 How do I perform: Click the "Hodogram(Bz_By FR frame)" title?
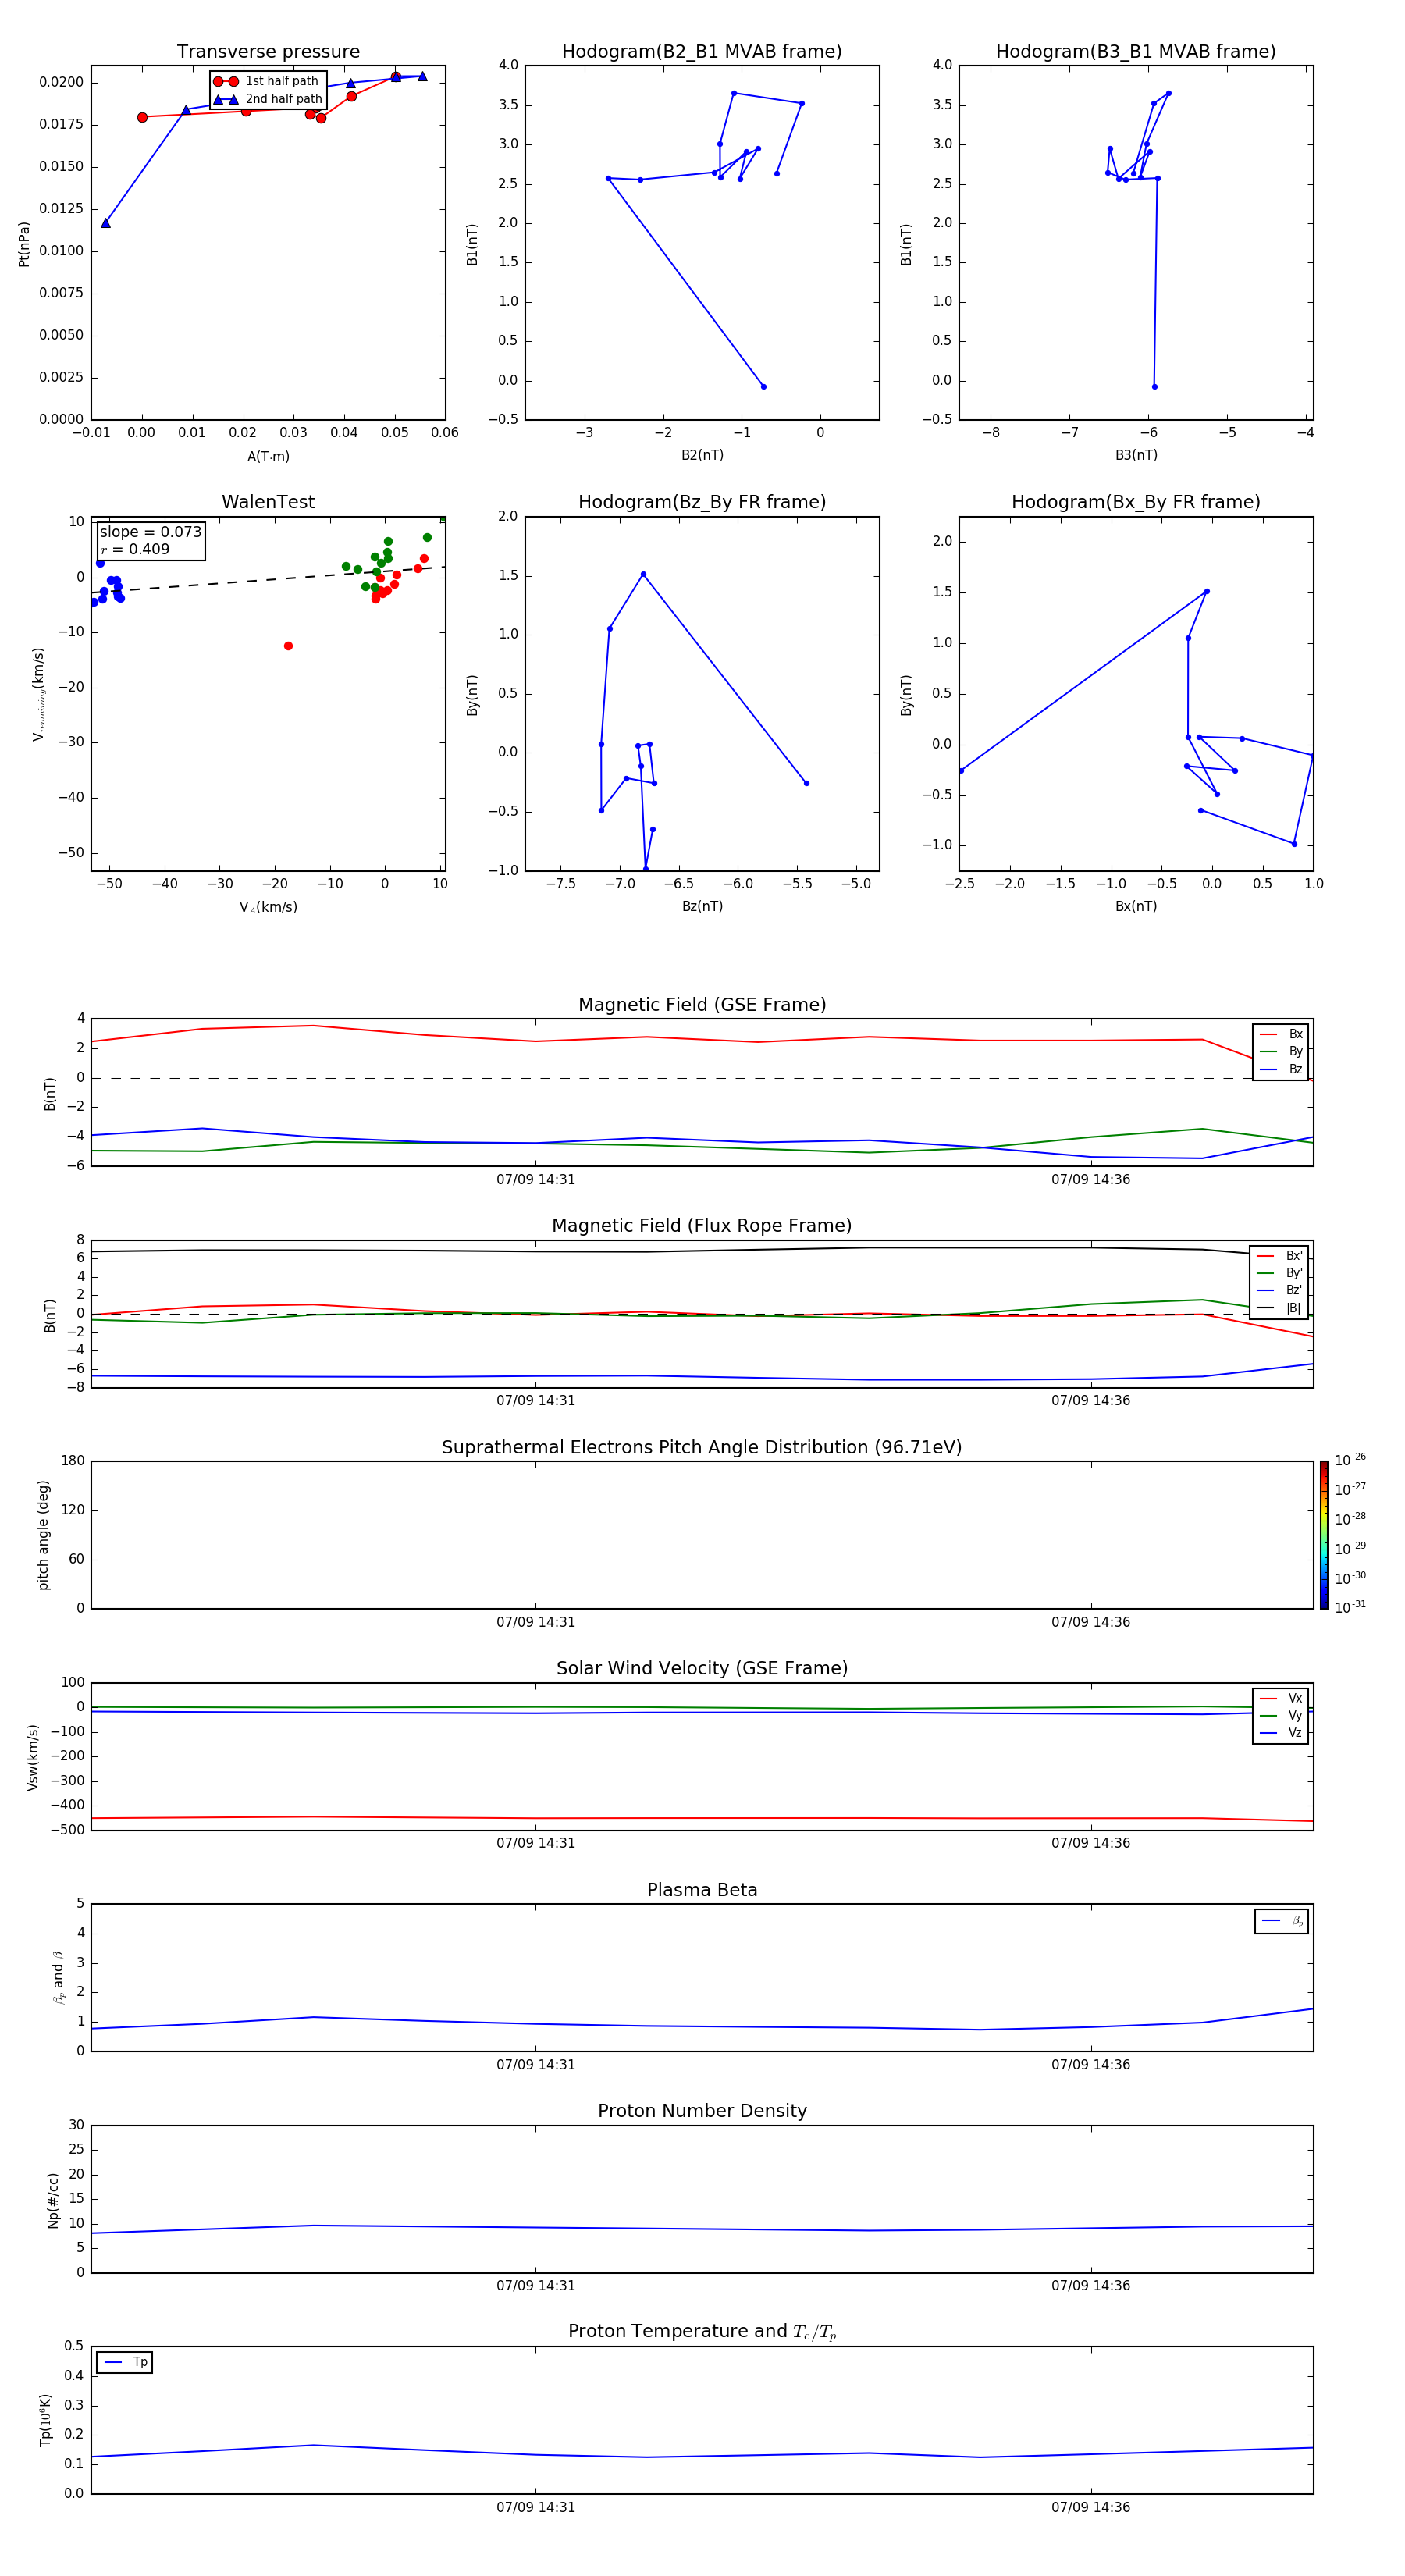(x=702, y=502)
